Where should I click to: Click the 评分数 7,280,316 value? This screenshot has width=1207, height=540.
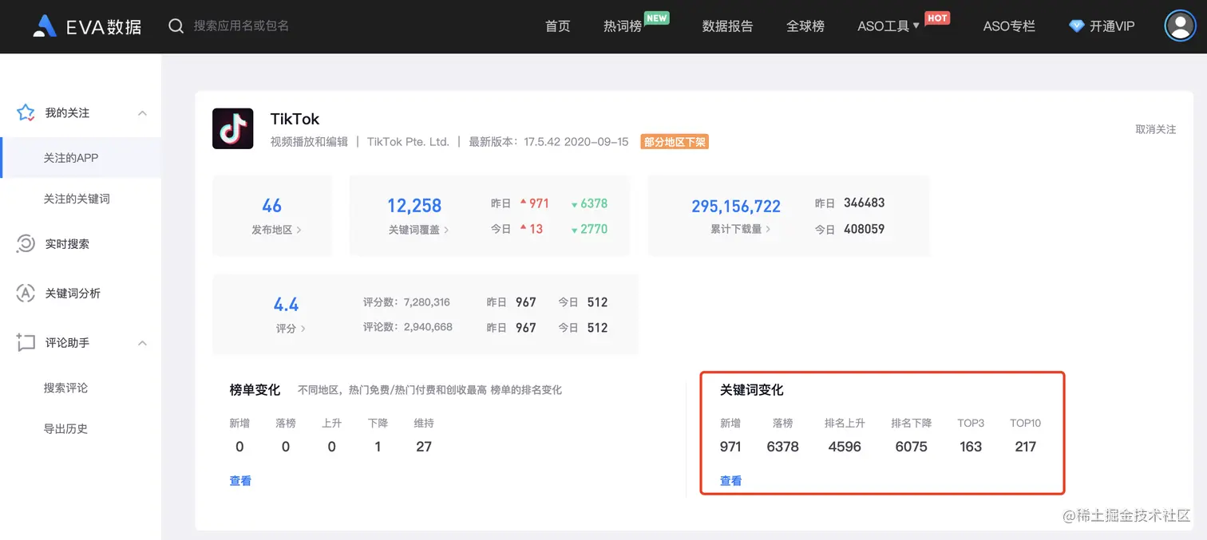click(427, 302)
